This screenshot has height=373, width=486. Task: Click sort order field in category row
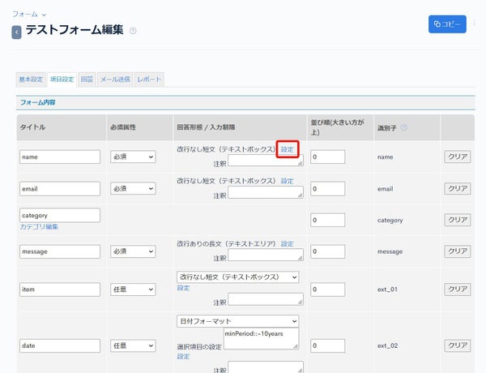pos(327,220)
